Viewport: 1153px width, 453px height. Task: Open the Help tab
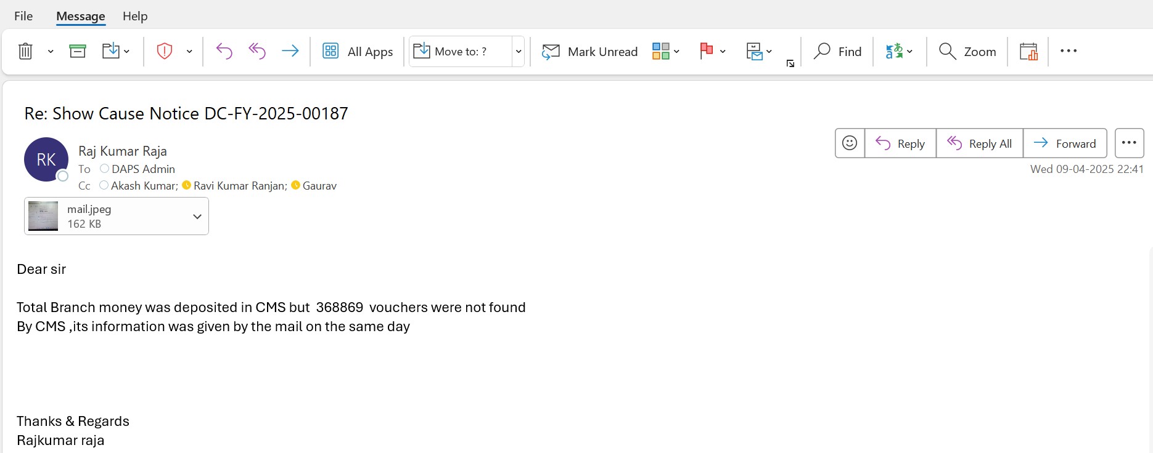pyautogui.click(x=135, y=16)
